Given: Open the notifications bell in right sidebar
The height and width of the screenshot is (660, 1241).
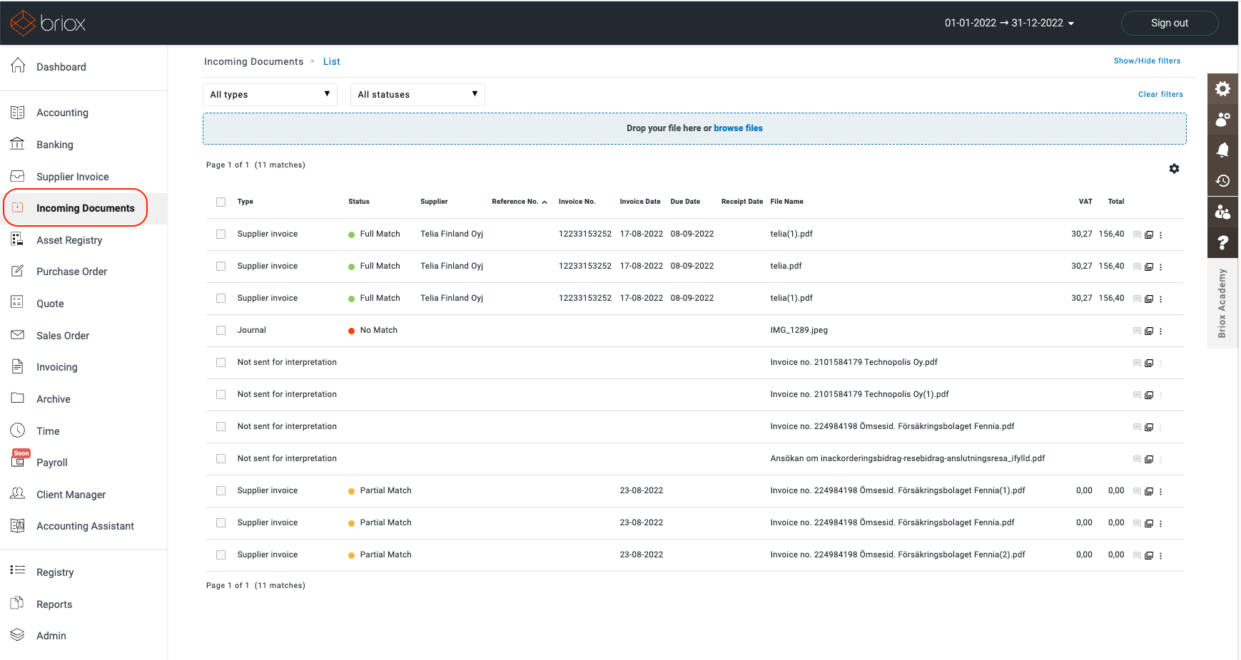Looking at the screenshot, I should pos(1222,150).
